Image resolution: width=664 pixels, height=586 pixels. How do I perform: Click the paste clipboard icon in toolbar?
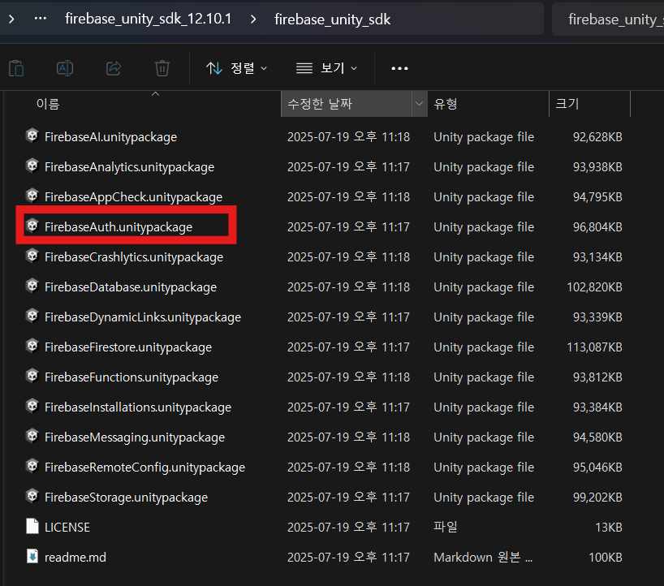pyautogui.click(x=16, y=68)
